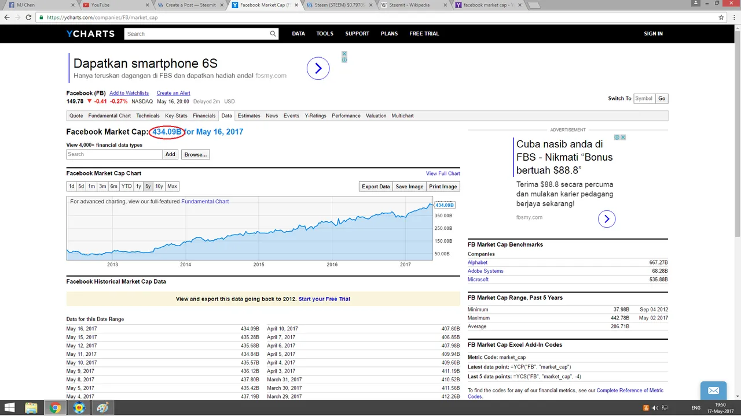Image resolution: width=741 pixels, height=416 pixels.
Task: Click the Start your Free Trial link
Action: (x=324, y=299)
